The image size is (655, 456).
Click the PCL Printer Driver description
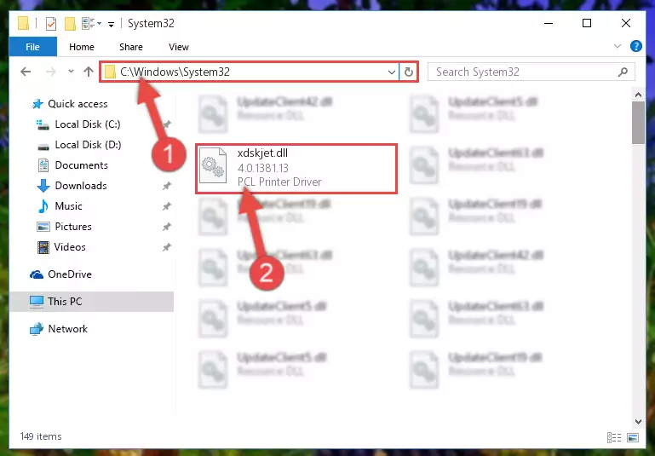pos(279,182)
